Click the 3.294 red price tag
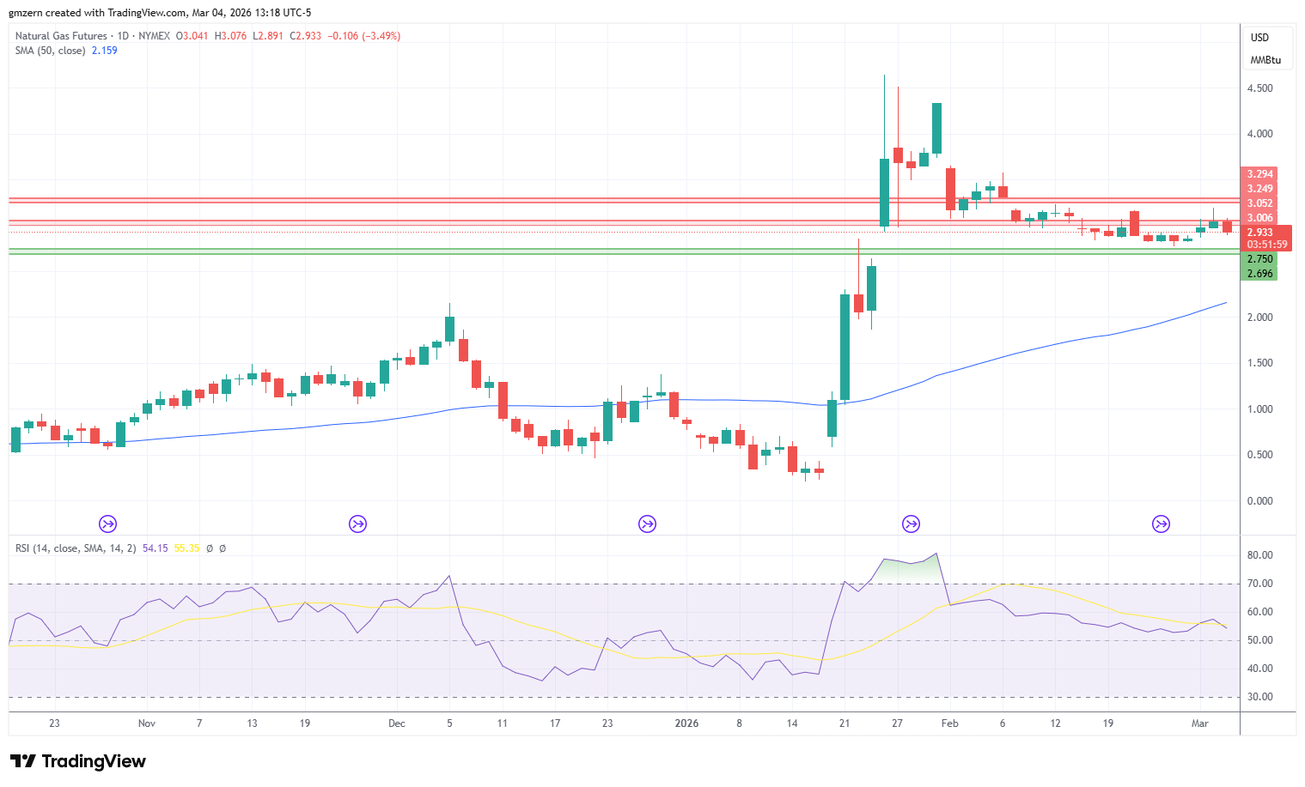Screen dimensions: 1305x787 point(1259,174)
